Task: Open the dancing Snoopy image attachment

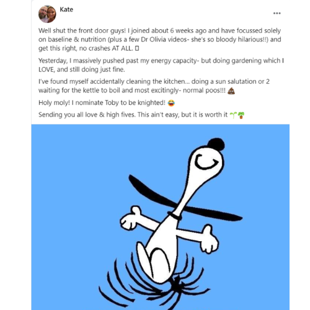Action: (161, 217)
